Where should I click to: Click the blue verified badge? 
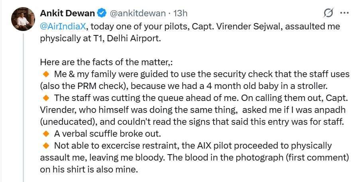(x=101, y=13)
